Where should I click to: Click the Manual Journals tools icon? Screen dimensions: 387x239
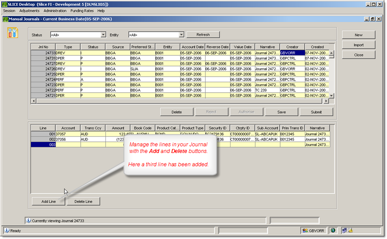(x=13, y=32)
